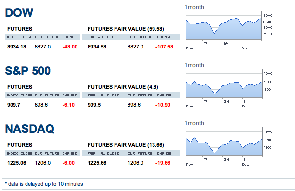Click the S&P 500 Futures Fair Value (4.8) header
295x191 pixels.
[123, 87]
